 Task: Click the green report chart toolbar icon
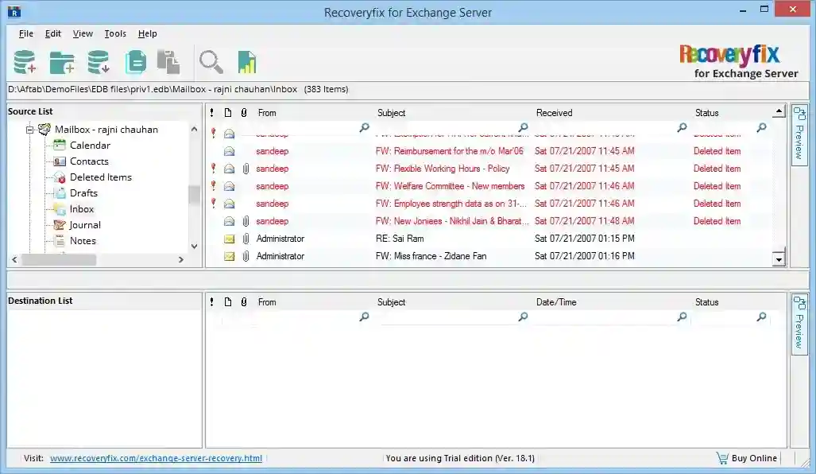246,62
